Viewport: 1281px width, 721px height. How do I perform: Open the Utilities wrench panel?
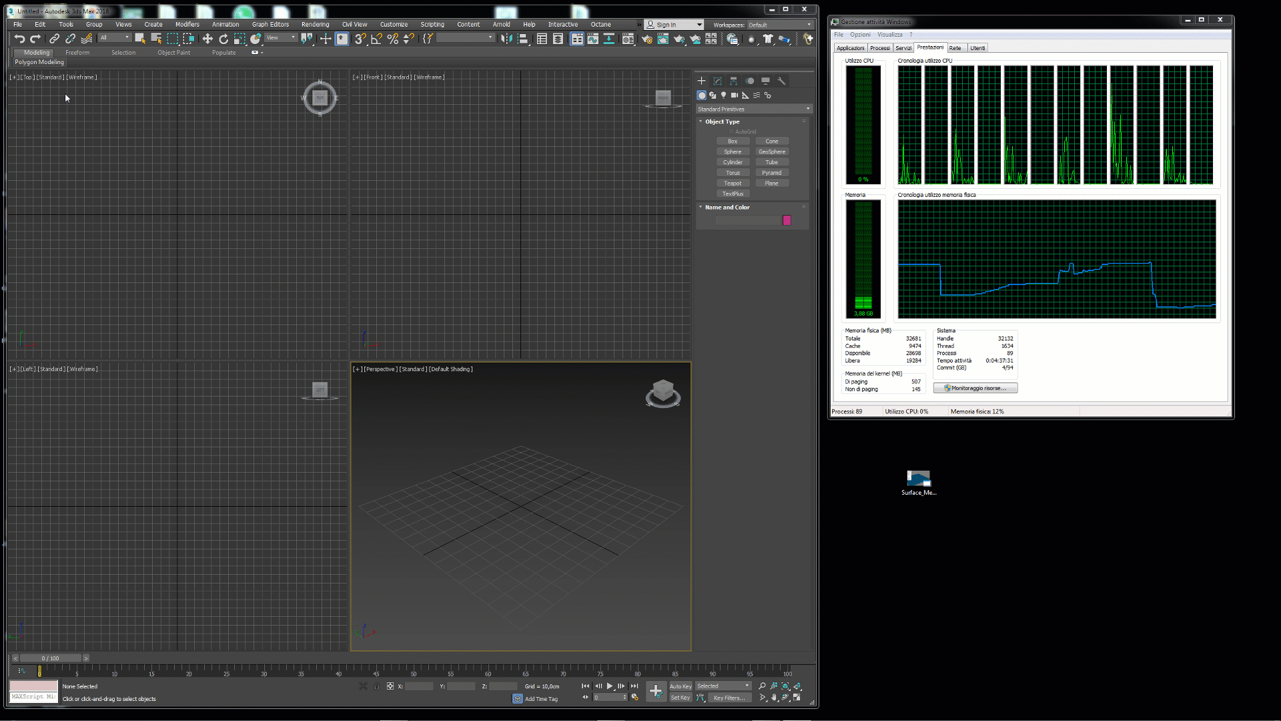pyautogui.click(x=781, y=81)
